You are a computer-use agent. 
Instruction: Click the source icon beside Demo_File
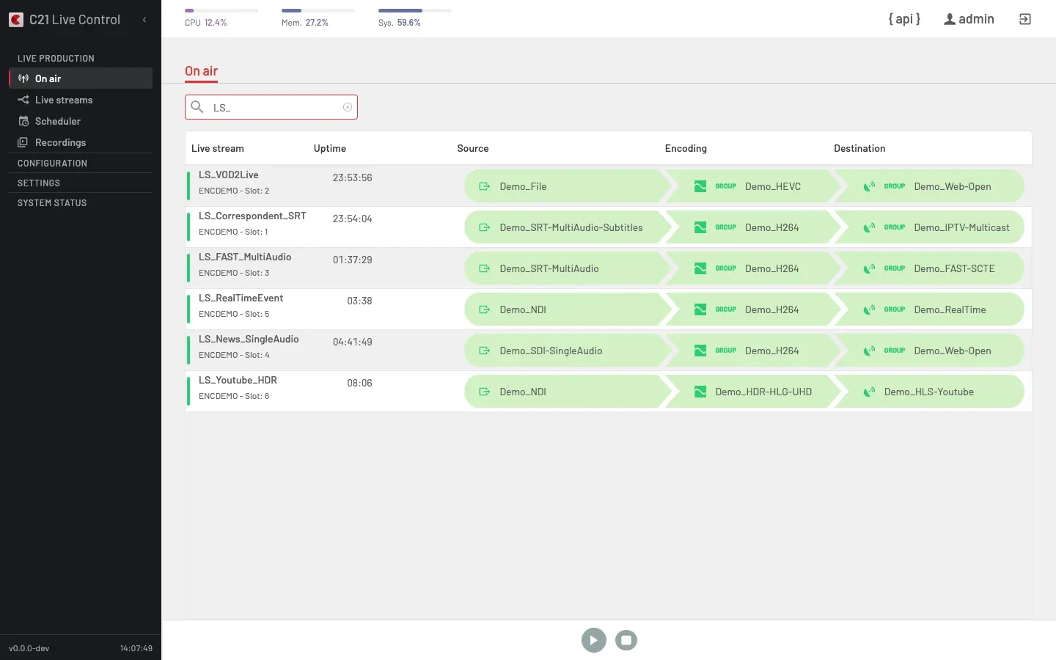pos(485,186)
